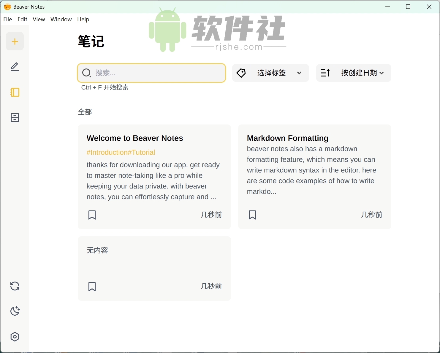Start a sync using the refresh icon
The height and width of the screenshot is (353, 440).
click(15, 286)
